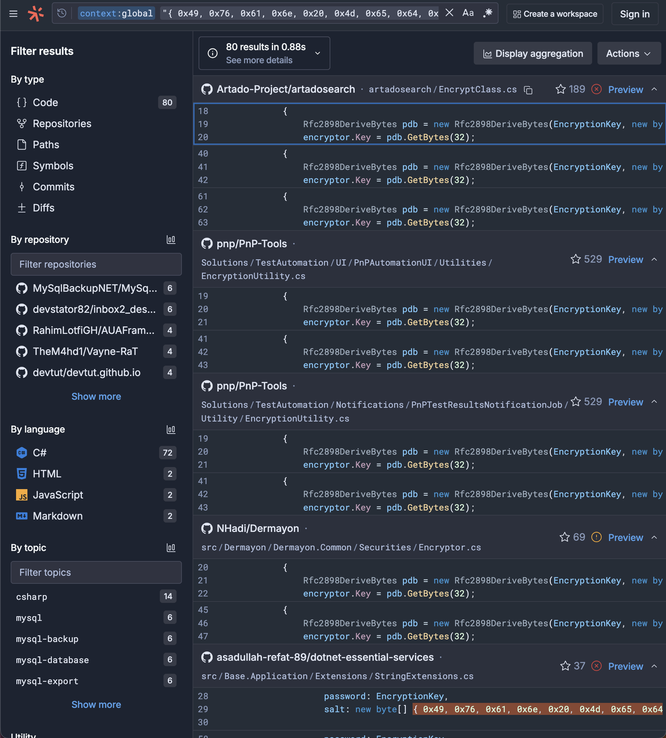Open NHadi/Dermayon repository link
The height and width of the screenshot is (738, 666).
[x=258, y=528]
